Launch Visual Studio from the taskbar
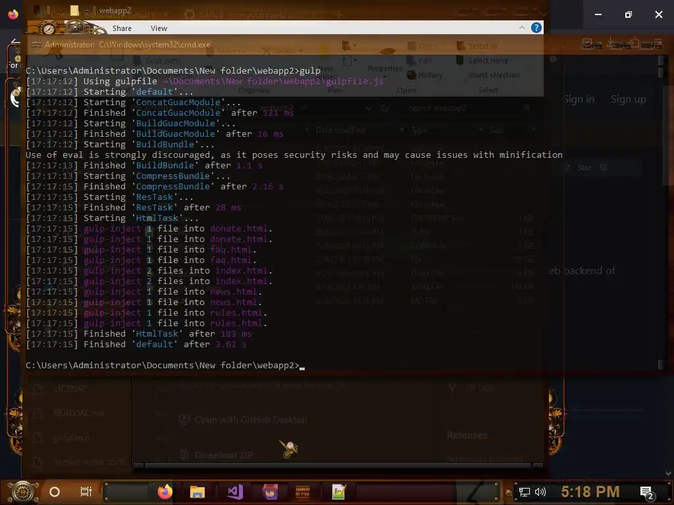 [235, 492]
